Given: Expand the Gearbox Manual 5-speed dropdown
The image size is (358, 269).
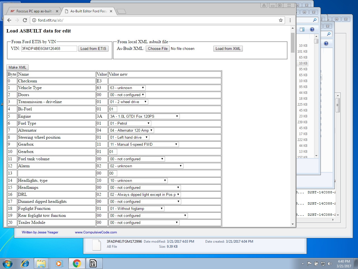Looking at the screenshot, I should tap(143, 145).
